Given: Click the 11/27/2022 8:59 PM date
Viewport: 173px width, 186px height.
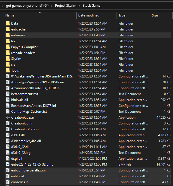Looking at the screenshot, I should (93, 159).
